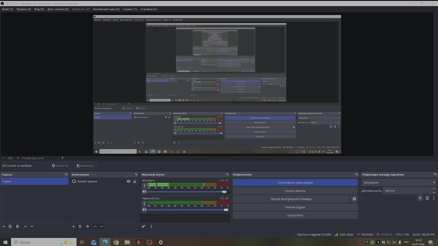
Task: Add a scene transition with the plus
Action: click(420, 198)
